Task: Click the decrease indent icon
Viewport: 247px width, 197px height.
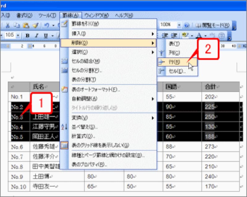Action: coord(165,36)
